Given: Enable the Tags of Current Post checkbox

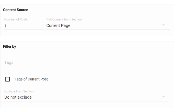Looking at the screenshot, I should [x=8, y=79].
